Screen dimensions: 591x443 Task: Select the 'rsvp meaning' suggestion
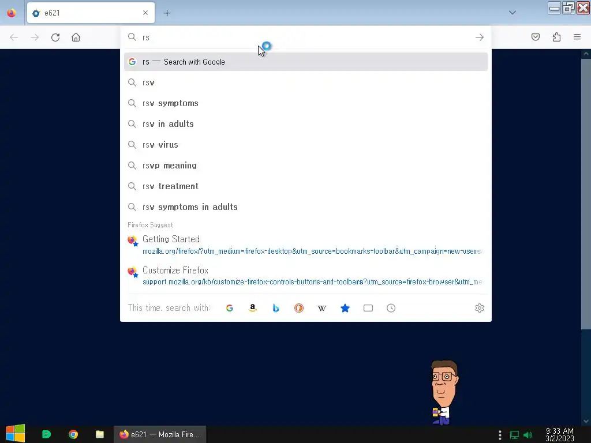tap(306, 166)
